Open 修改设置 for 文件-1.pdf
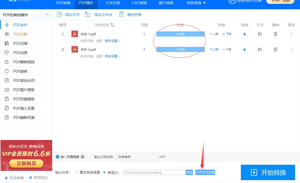 tap(112, 41)
